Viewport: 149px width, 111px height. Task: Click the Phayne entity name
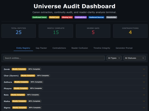point(8,89)
